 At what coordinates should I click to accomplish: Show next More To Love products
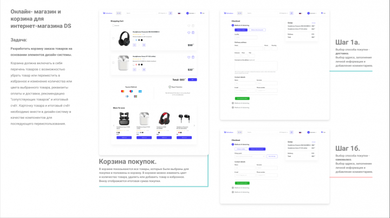click(194, 126)
